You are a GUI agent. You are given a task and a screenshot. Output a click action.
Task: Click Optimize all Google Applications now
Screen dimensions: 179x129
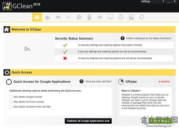coord(88,121)
